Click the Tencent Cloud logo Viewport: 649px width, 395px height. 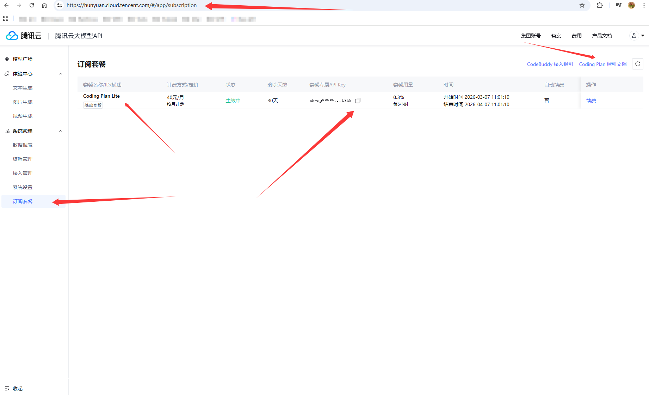24,36
